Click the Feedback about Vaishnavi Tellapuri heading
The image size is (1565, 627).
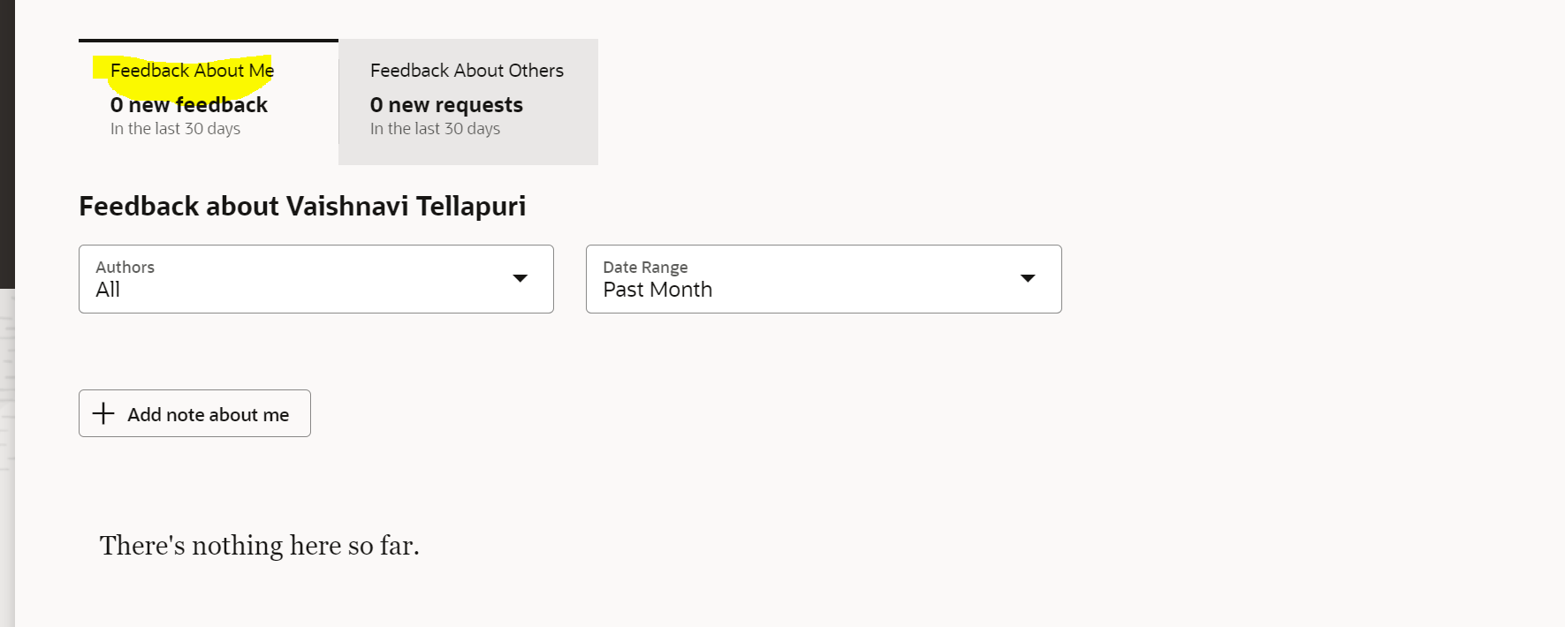tap(302, 207)
